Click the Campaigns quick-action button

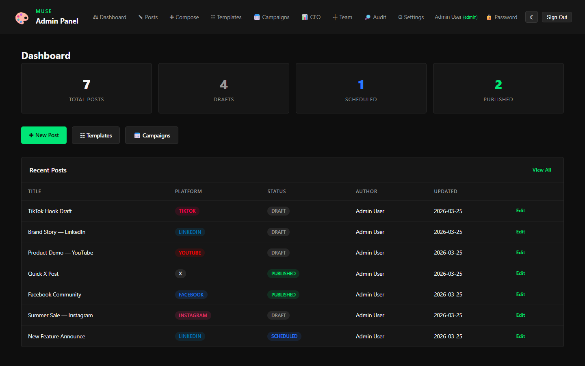(152, 135)
